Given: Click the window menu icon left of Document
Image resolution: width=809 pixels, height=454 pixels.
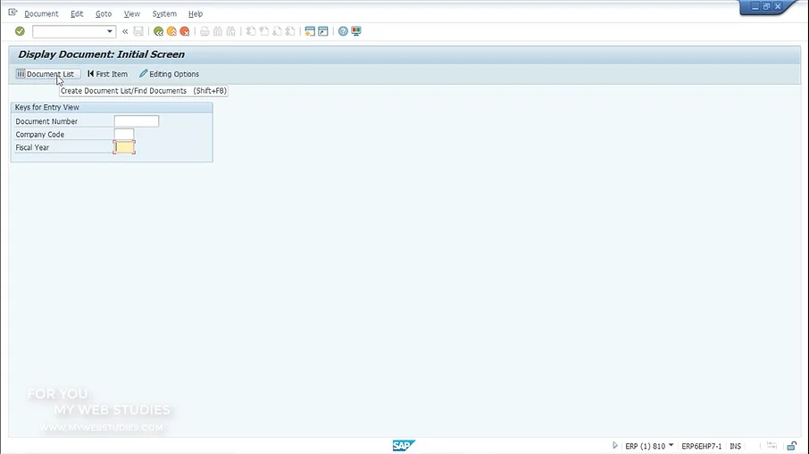Looking at the screenshot, I should coord(13,12).
